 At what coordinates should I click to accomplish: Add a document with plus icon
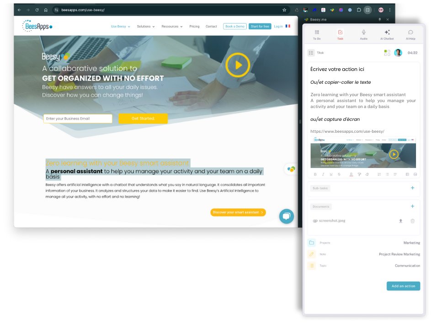pos(412,206)
